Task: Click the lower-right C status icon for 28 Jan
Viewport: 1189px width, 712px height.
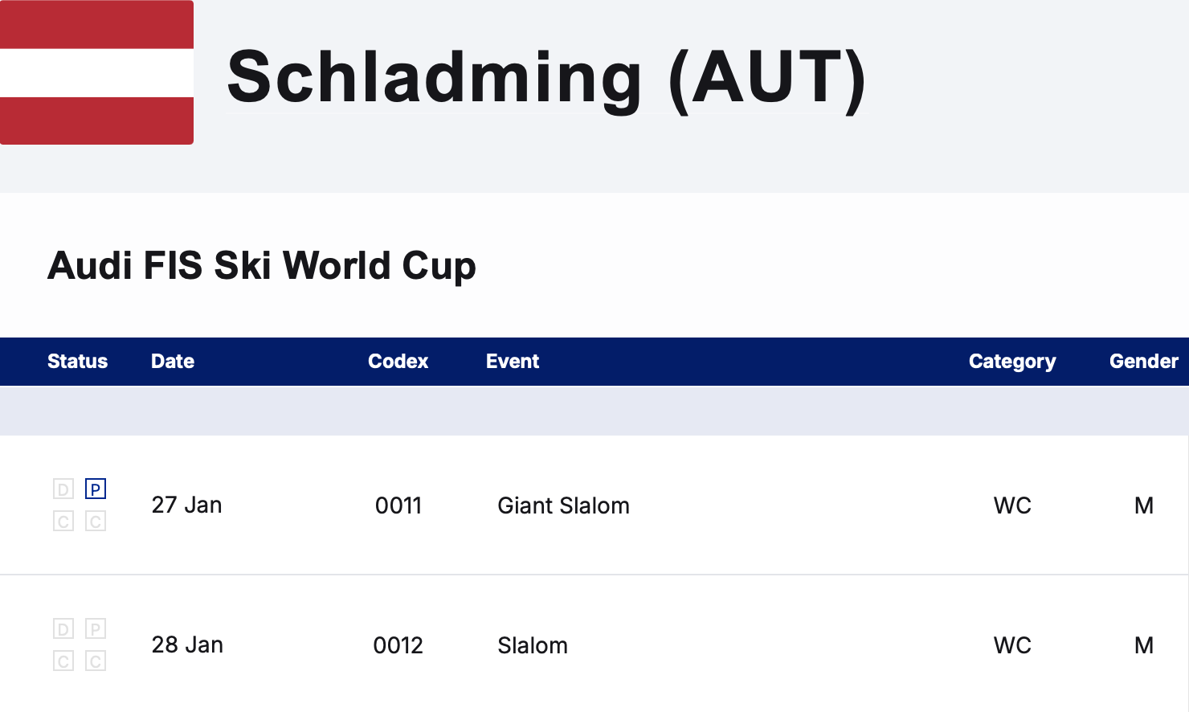Action: 96,661
